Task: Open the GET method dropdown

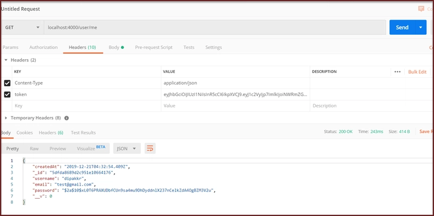Action: (x=22, y=28)
